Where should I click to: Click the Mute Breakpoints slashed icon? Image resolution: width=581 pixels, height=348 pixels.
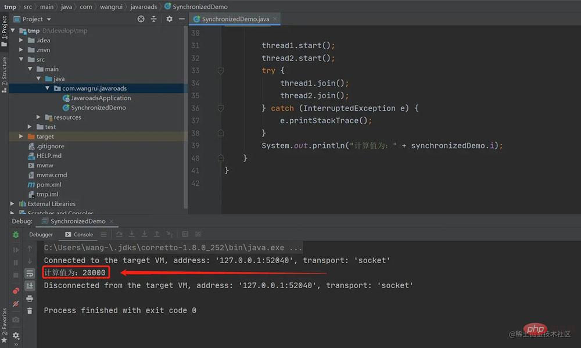point(16,304)
